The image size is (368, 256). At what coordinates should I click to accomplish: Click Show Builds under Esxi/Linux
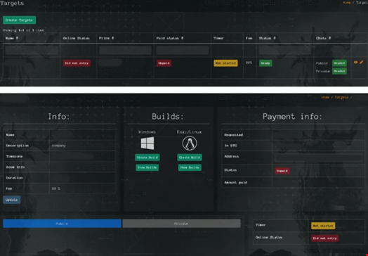pyautogui.click(x=190, y=167)
